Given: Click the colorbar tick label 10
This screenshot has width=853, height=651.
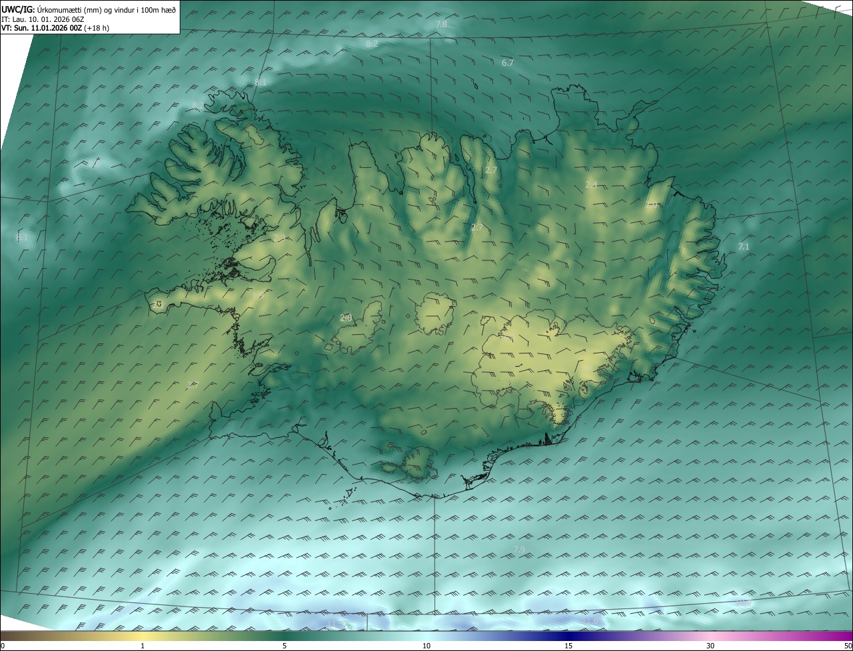Looking at the screenshot, I should pyautogui.click(x=426, y=646).
